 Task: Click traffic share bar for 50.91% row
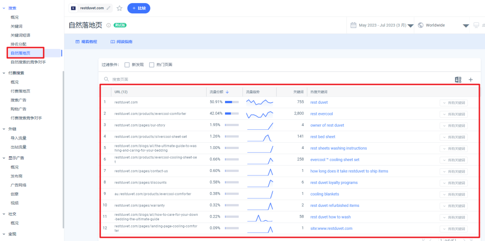click(232, 102)
